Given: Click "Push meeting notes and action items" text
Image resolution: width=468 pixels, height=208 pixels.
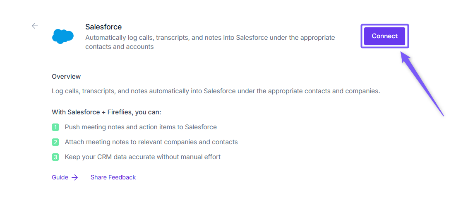Looking at the screenshot, I should coord(141,127).
